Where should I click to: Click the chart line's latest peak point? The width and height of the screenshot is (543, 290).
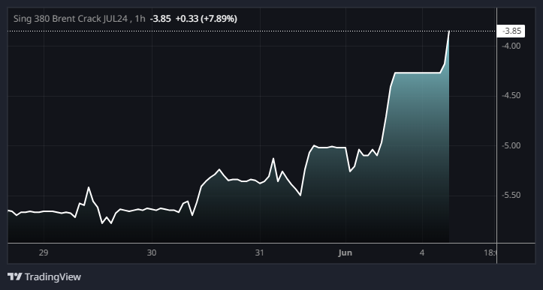pos(449,31)
